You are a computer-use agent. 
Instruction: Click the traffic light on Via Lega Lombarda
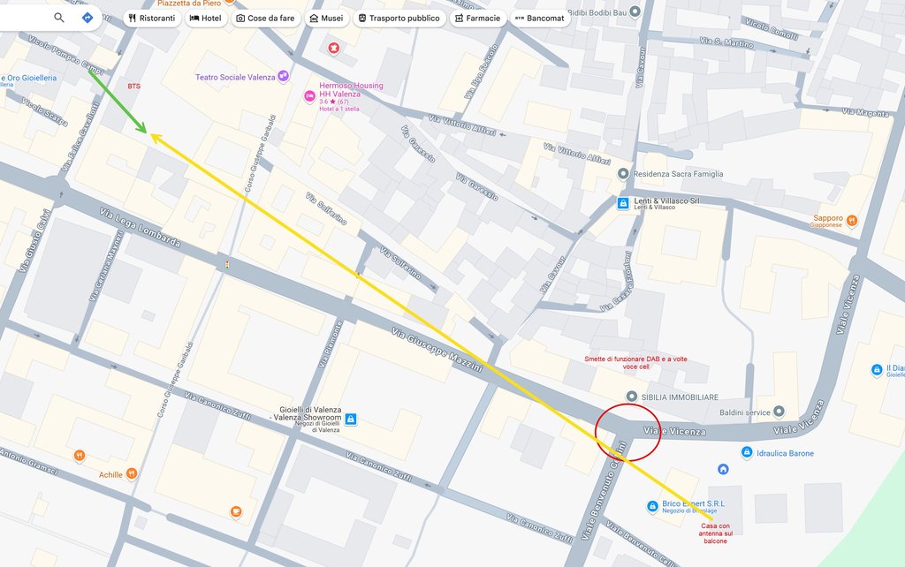[227, 265]
